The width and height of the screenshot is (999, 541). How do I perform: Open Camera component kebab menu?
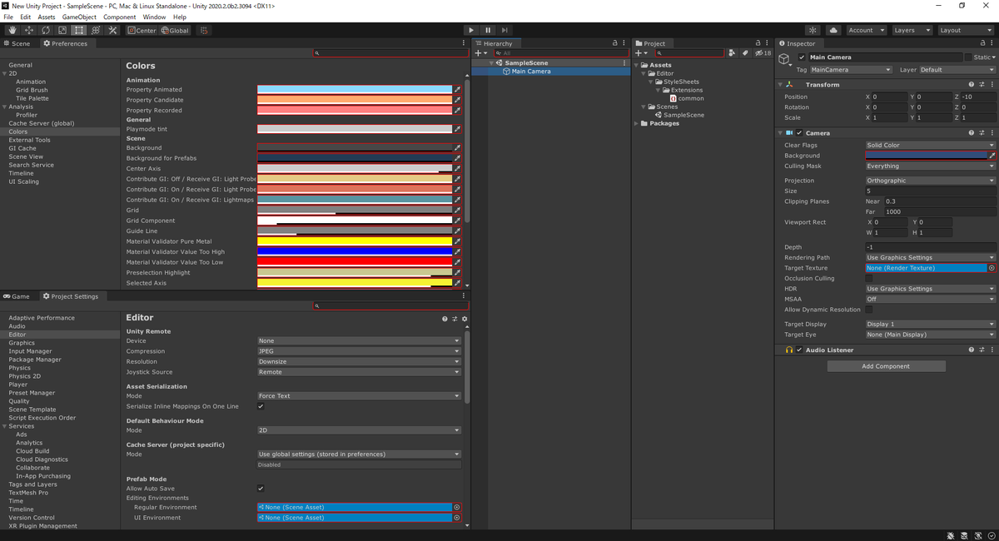click(992, 133)
